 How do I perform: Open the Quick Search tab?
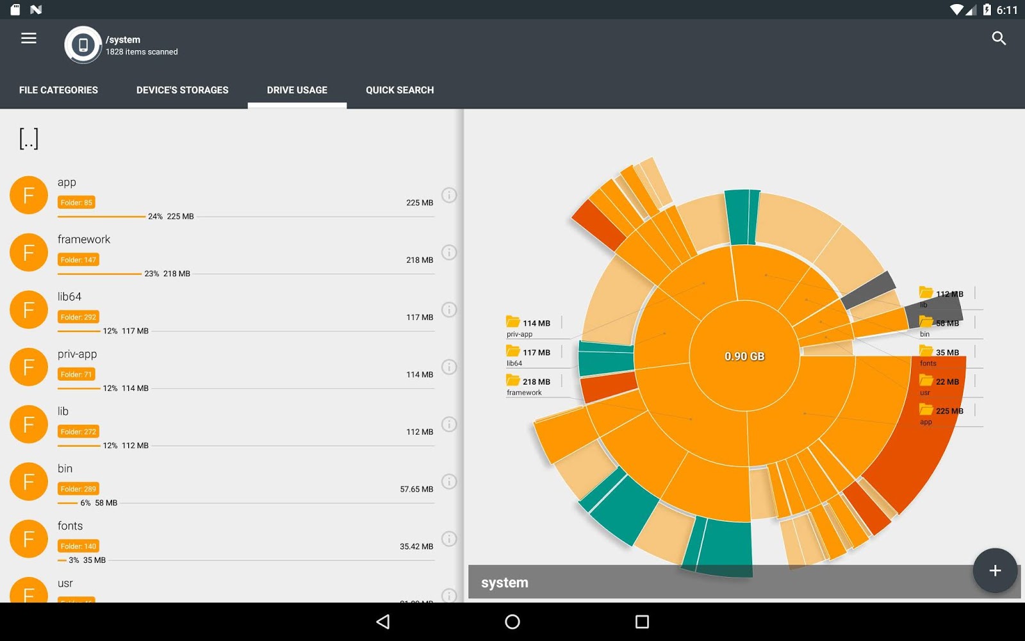399,90
